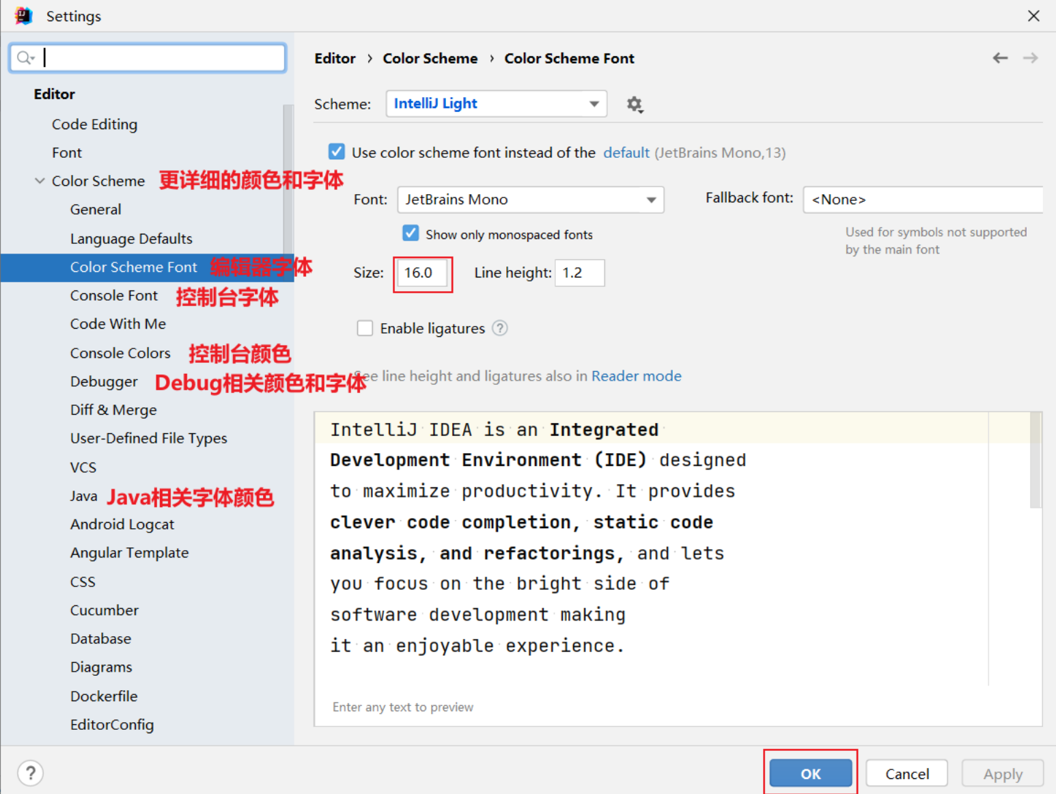
Task: Toggle Show only monospaced fonts
Action: (410, 234)
